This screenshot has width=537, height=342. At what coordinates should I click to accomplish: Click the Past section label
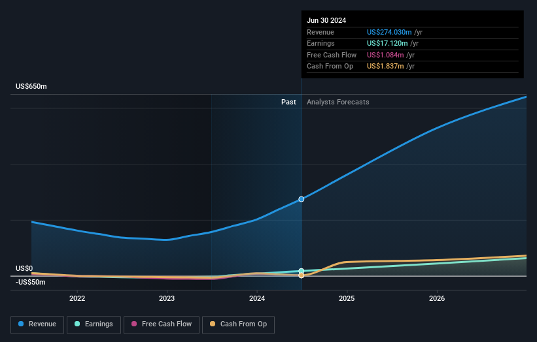[288, 102]
